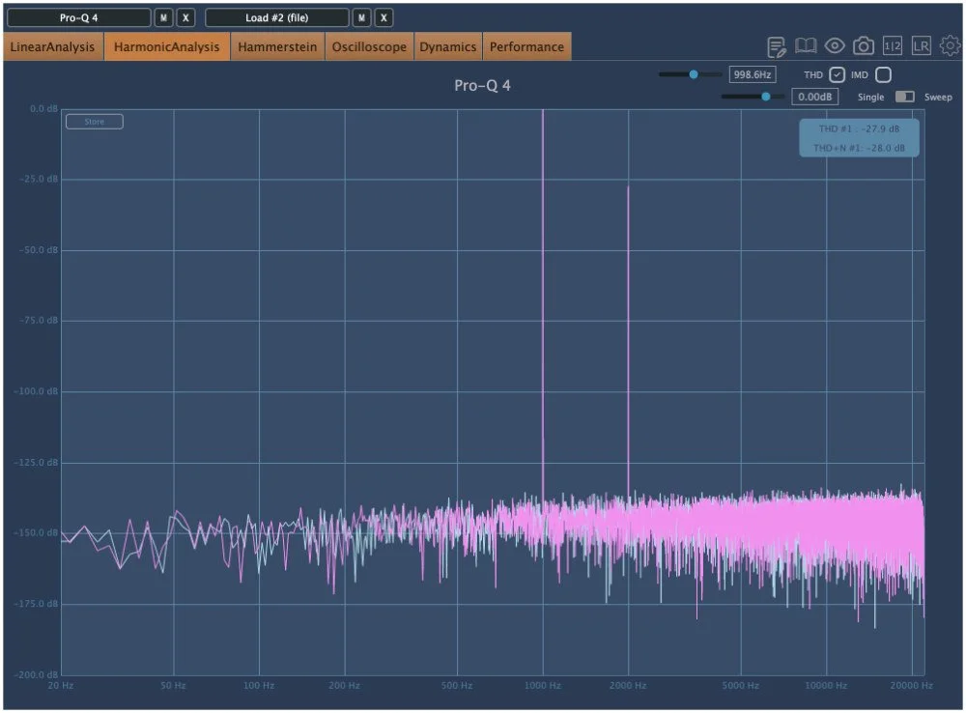
Task: Switch from Single to Sweep mode
Action: (905, 97)
